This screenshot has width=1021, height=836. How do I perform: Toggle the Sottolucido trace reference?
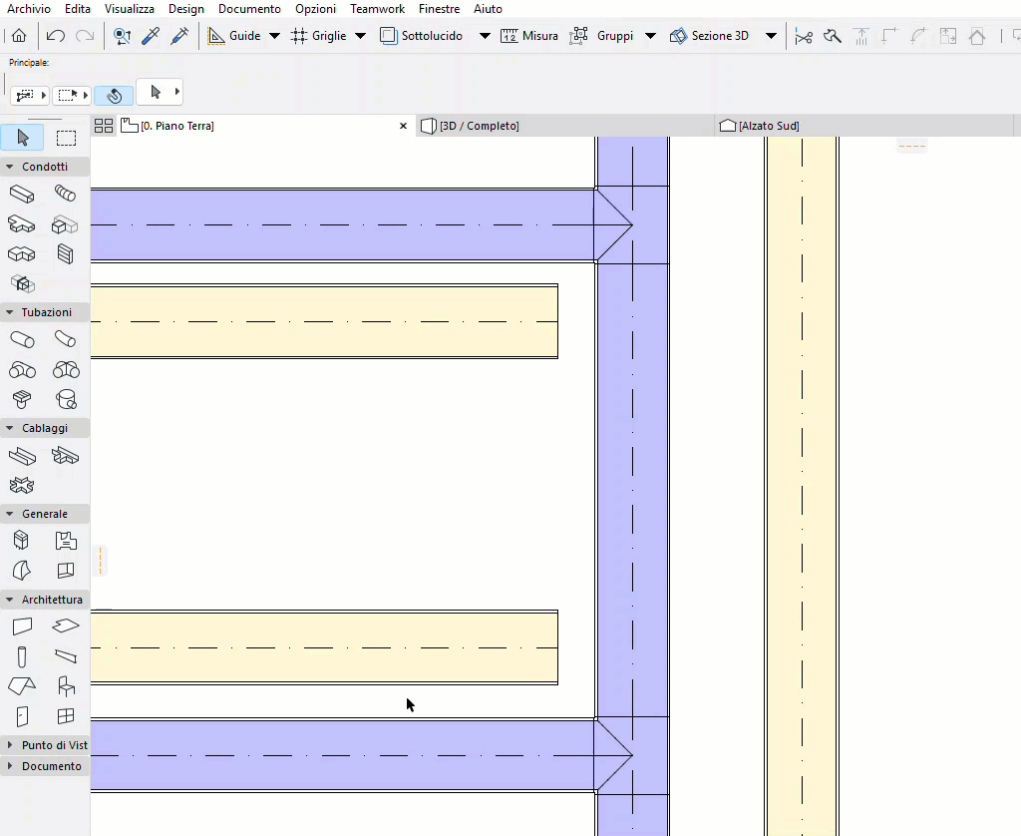pyautogui.click(x=422, y=36)
